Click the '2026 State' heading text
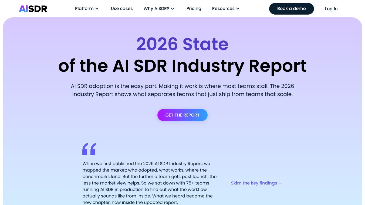This screenshot has width=365, height=205. click(182, 44)
